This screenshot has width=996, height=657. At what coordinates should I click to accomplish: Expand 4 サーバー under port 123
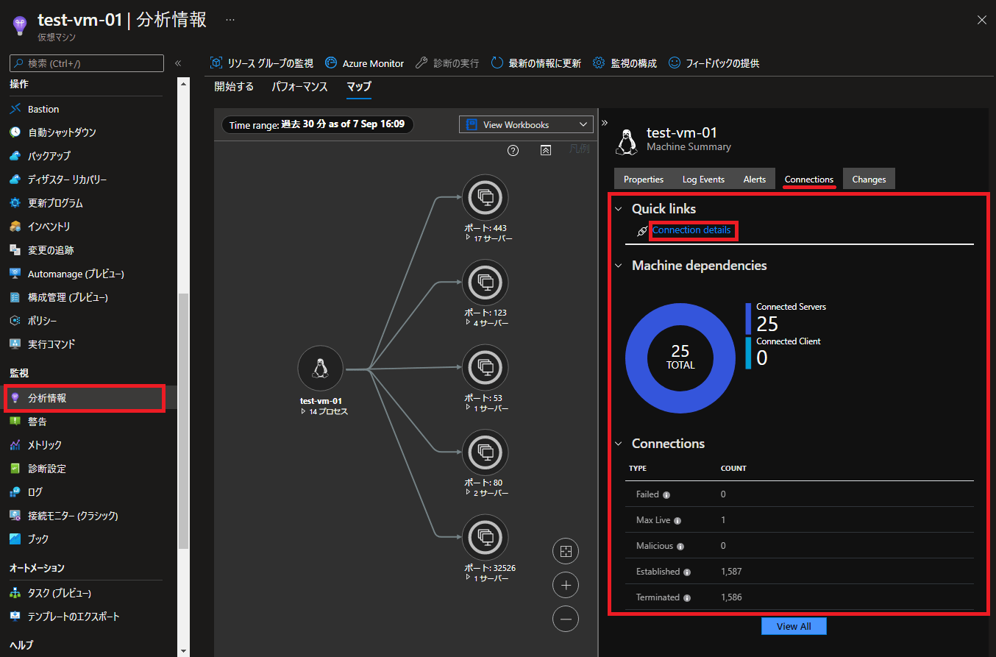pyautogui.click(x=487, y=323)
